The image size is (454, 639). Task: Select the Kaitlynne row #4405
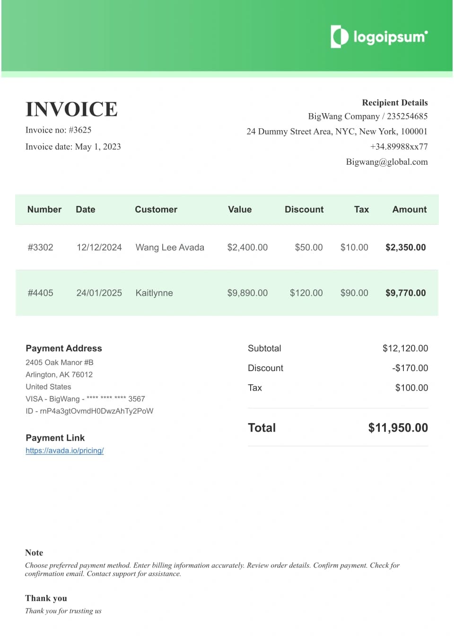pyautogui.click(x=227, y=293)
